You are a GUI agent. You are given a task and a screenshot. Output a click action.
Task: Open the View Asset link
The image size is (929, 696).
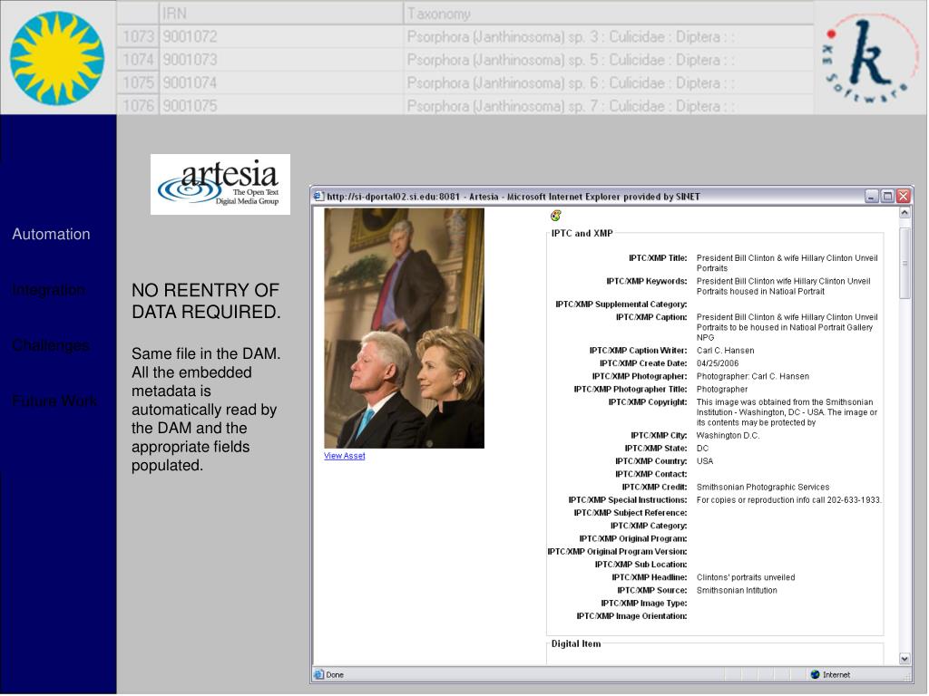coord(344,456)
